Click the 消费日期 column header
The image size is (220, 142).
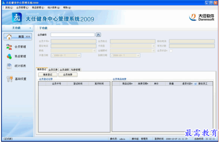coord(143,84)
